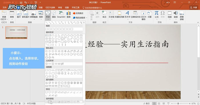
Task: Choose the cloud shape in basic shapes
Action: (x=81, y=42)
